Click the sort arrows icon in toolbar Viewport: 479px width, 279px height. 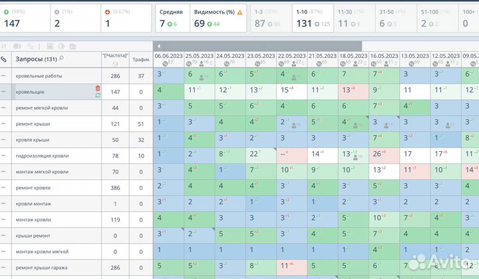point(5,46)
